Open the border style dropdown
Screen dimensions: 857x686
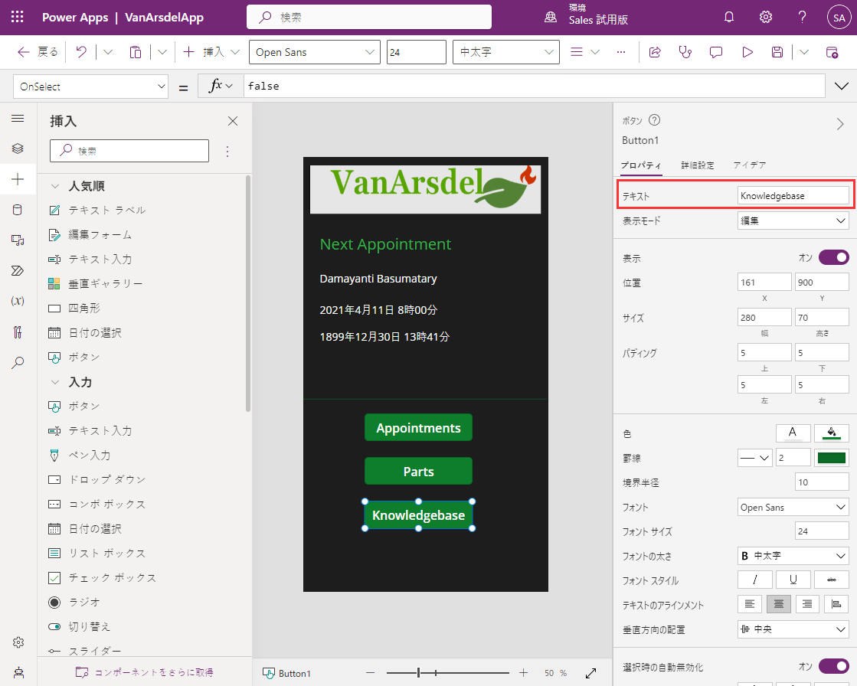(755, 458)
